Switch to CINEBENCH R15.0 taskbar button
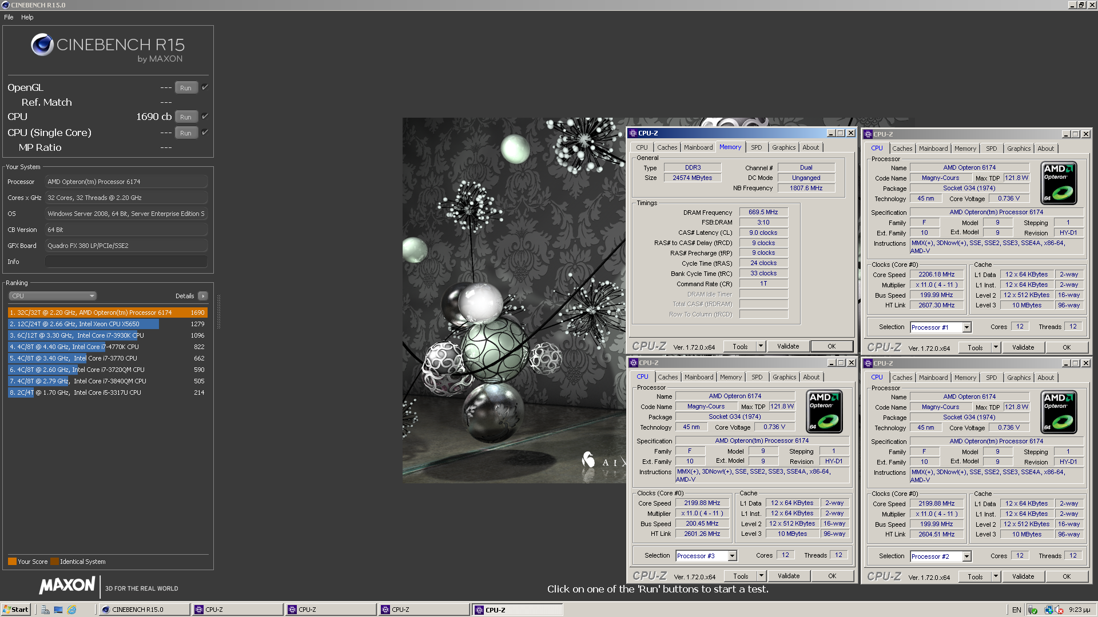The image size is (1098, 617). pos(144,610)
